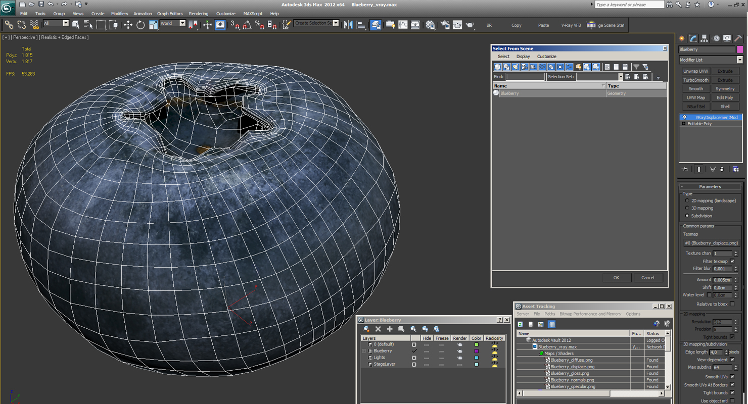Toggle Display Lights filter in Select From Scene
This screenshot has height=404, width=748.
516,67
